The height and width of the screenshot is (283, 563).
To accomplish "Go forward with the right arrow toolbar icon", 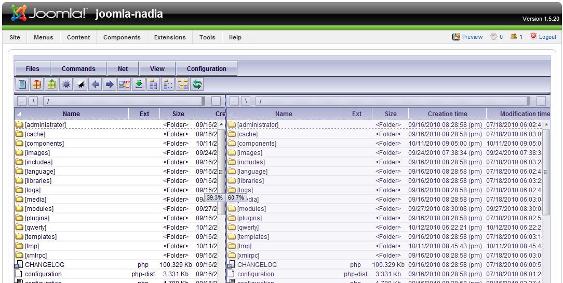I will tap(110, 84).
